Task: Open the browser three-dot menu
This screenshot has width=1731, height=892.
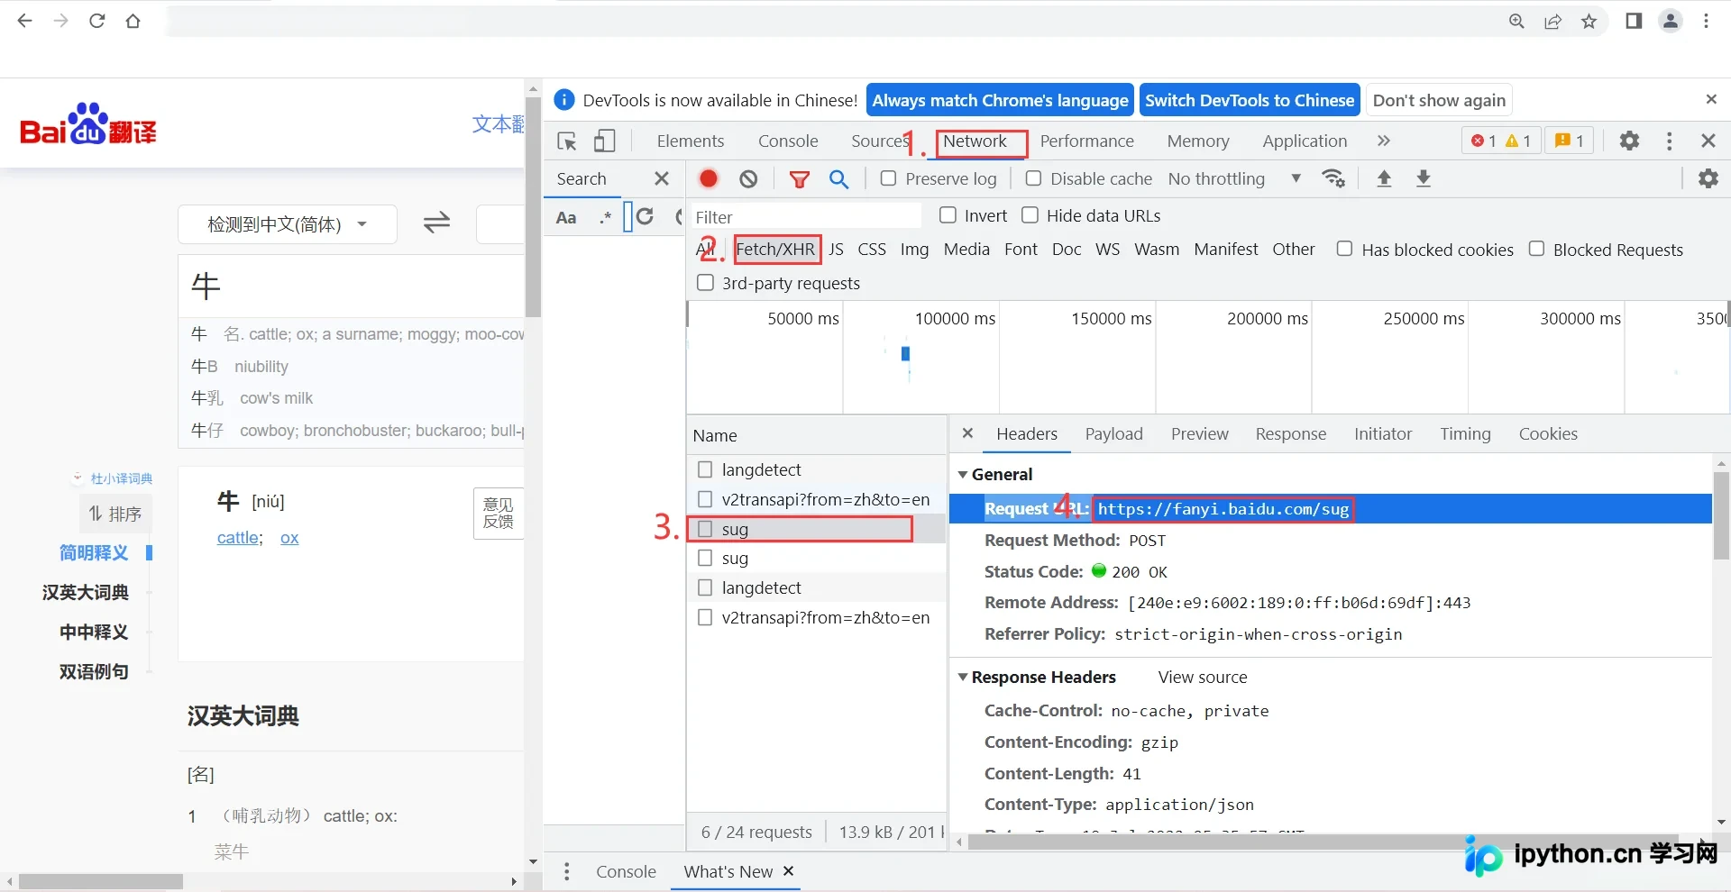Action: (x=1706, y=22)
